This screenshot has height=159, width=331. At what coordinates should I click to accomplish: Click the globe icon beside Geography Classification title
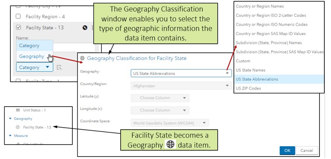tap(82, 58)
